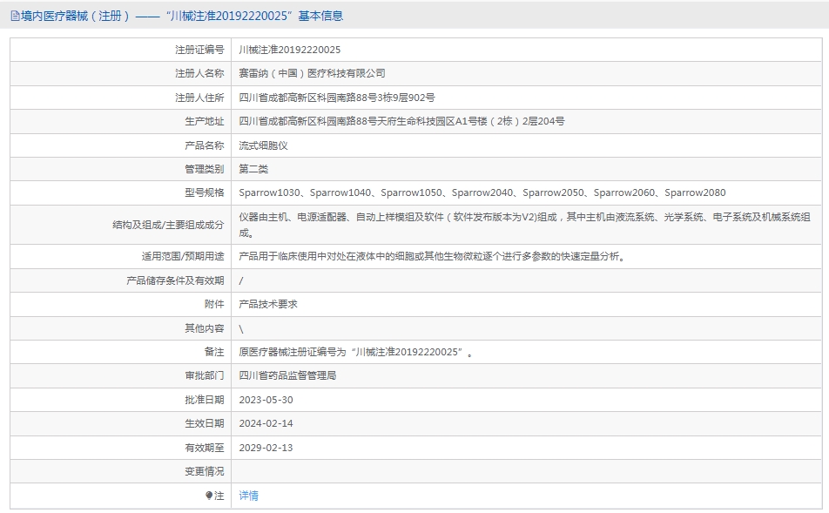Select the registrant name 赛雷纳（中国）医疗科技有限公司
The height and width of the screenshot is (513, 829).
click(312, 73)
